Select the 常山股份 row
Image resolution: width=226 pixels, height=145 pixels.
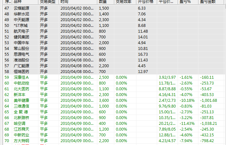pyautogui.click(x=114, y=49)
